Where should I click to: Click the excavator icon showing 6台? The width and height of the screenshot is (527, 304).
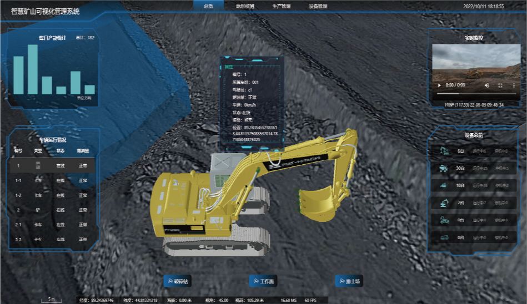(444, 150)
